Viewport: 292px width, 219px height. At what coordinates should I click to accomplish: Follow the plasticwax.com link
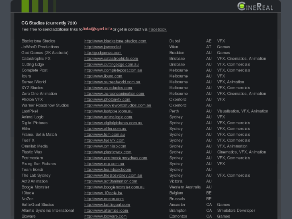(108, 152)
